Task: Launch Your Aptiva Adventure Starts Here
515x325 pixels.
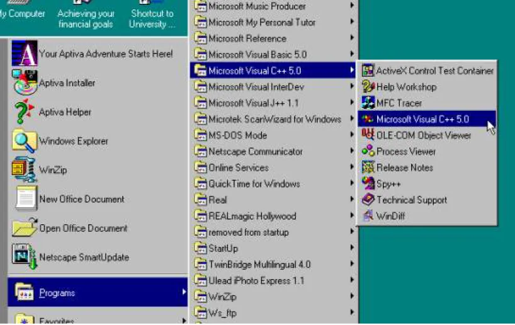Action: (97, 54)
